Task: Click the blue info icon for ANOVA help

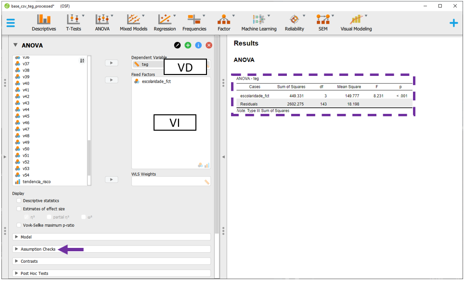Action: coord(198,45)
